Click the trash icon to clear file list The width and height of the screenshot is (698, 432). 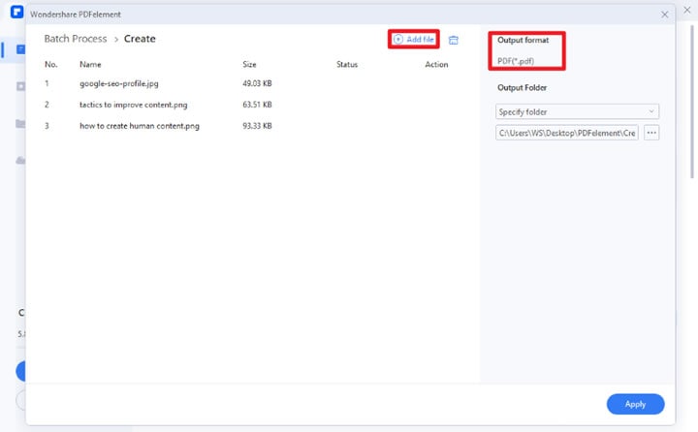[453, 40]
